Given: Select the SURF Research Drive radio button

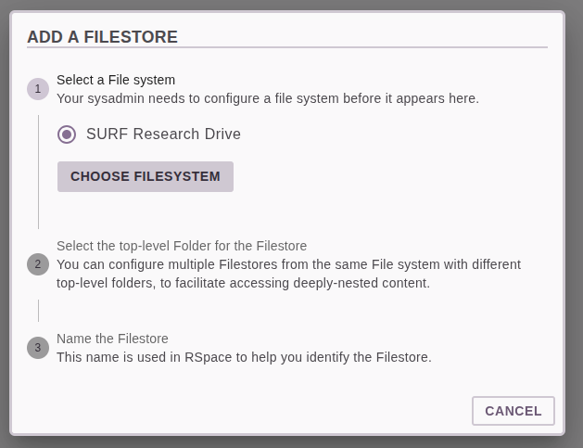Looking at the screenshot, I should pyautogui.click(x=67, y=134).
